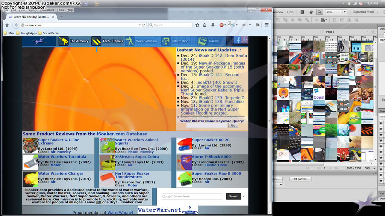Screen dimensions: 385x216
Task: Click play animation control in Fireworks
Action: click(x=312, y=168)
